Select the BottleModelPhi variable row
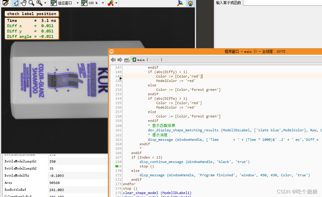Image resolution: width=322 pixels, height=197 pixels. [x=55, y=175]
